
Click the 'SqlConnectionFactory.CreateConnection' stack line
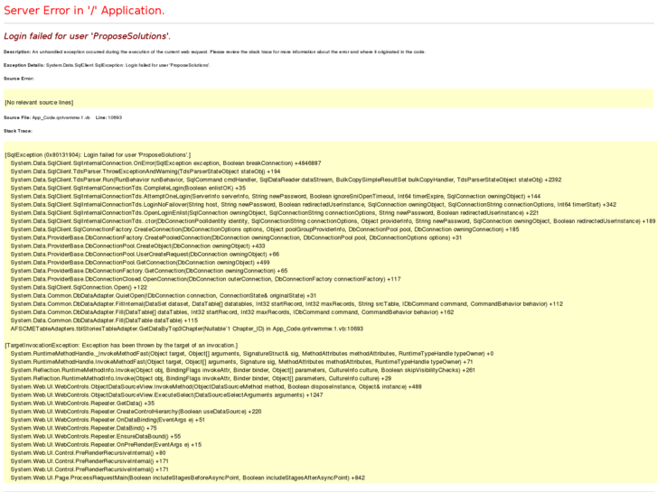click(x=265, y=229)
